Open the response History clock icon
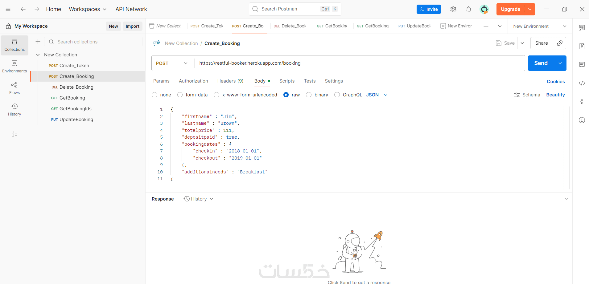Image resolution: width=589 pixels, height=284 pixels. coord(187,199)
